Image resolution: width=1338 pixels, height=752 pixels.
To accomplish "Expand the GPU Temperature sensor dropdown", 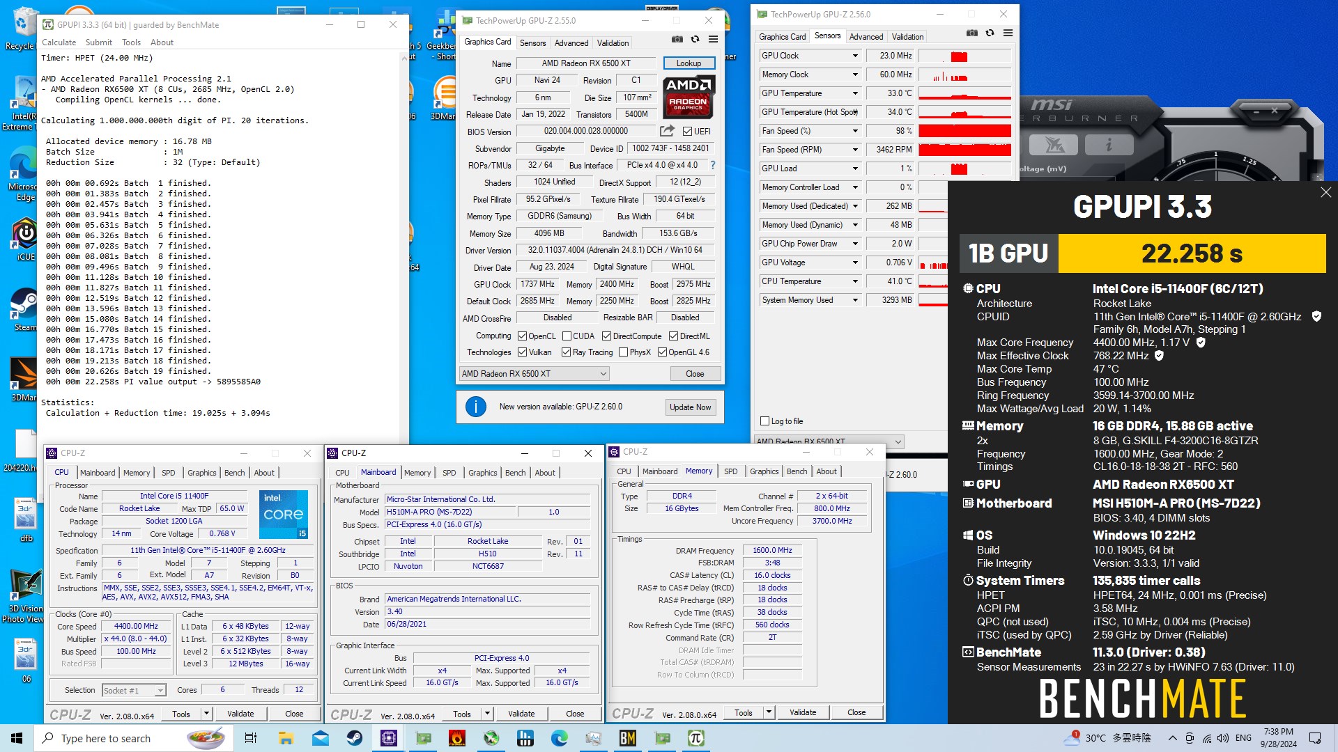I will click(855, 93).
